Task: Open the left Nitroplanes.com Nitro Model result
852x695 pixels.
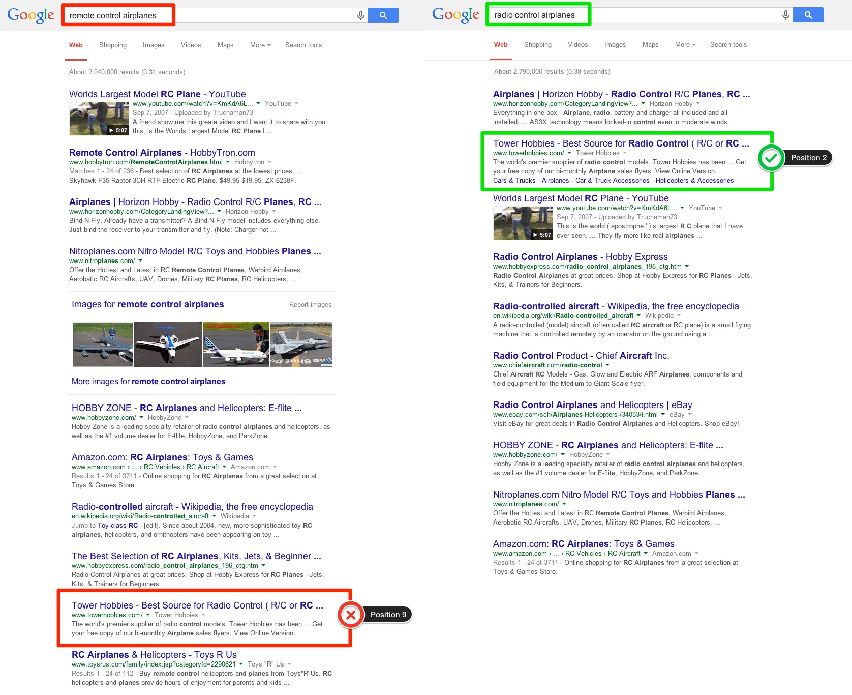Action: pyautogui.click(x=195, y=251)
